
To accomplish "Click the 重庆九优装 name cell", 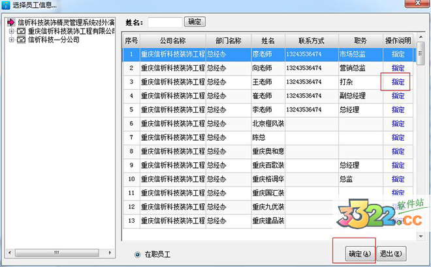I will 268,207.
